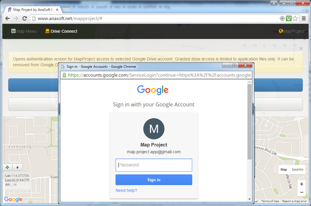Image resolution: width=311 pixels, height=206 pixels.
Task: Click the Google logo at map bottom-left
Action: click(x=13, y=199)
